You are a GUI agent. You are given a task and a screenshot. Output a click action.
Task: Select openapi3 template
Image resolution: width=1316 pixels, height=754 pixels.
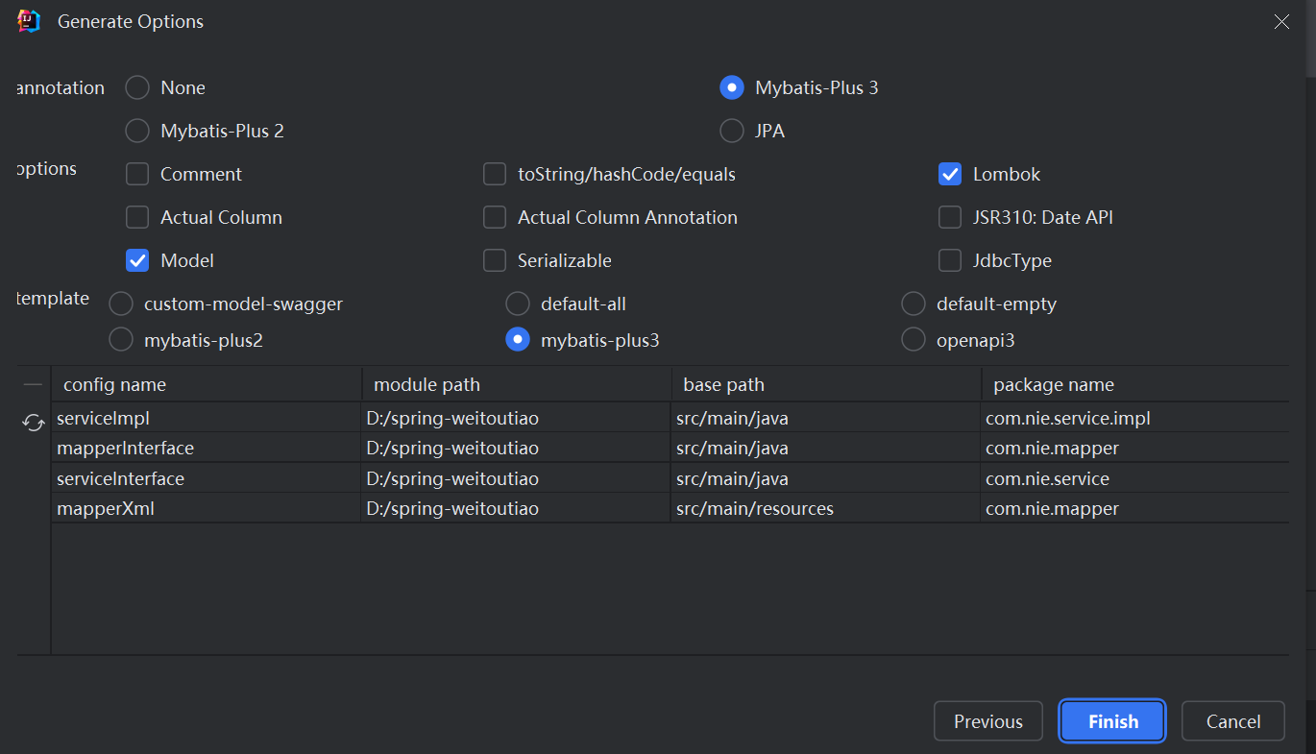pyautogui.click(x=914, y=339)
